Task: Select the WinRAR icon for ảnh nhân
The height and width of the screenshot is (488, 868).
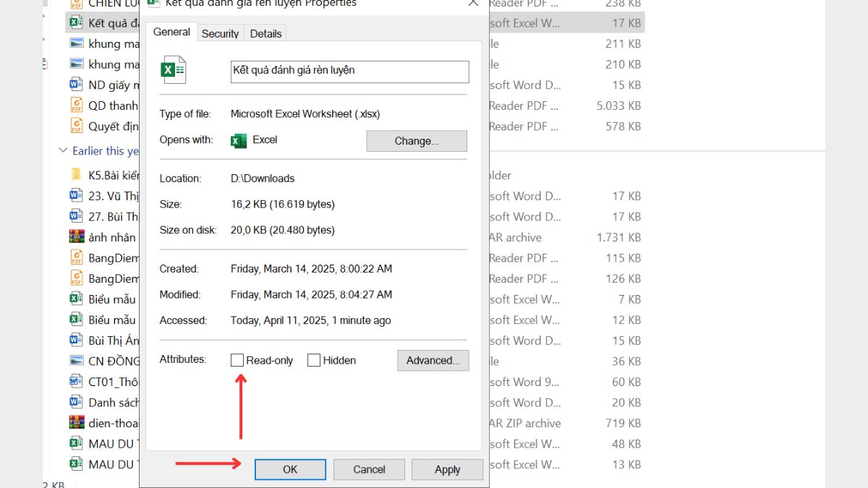Action: tap(77, 237)
